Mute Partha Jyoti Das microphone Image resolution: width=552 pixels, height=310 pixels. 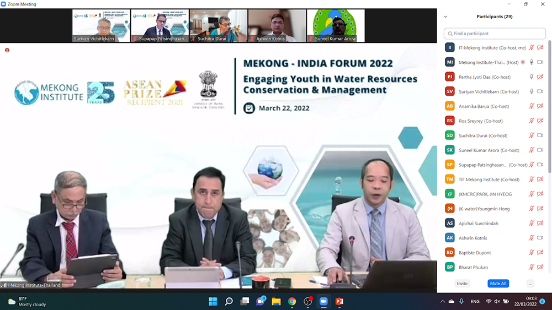531,77
